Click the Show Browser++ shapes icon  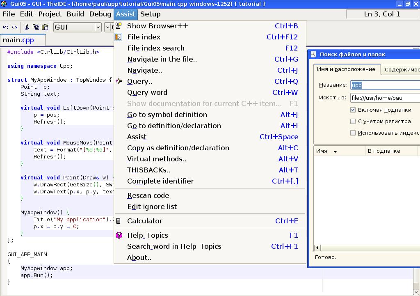pyautogui.click(x=119, y=26)
